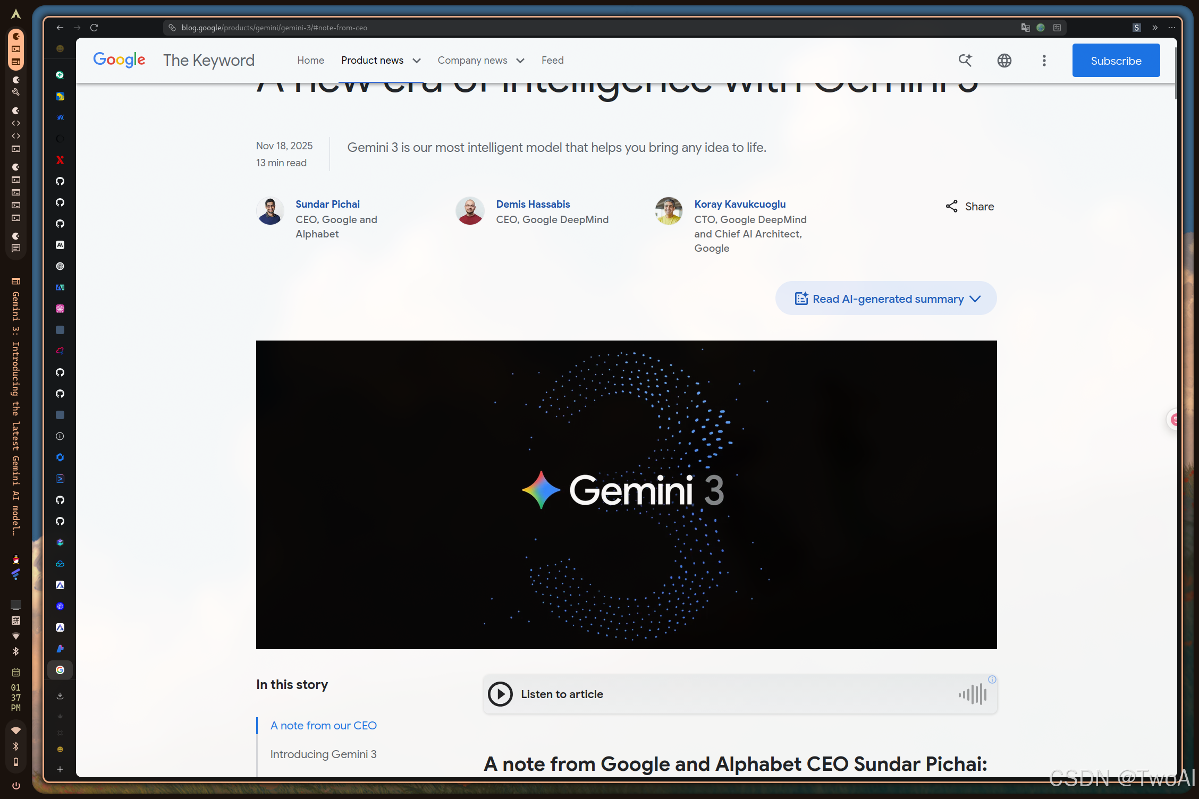This screenshot has width=1199, height=799.
Task: Click the translate icon in address bar
Action: pyautogui.click(x=1025, y=28)
